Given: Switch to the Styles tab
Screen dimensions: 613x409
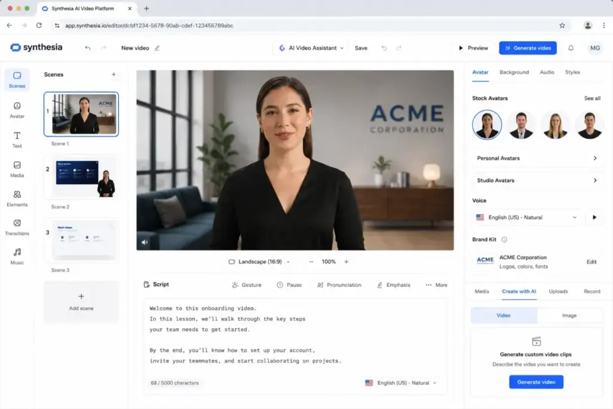Looking at the screenshot, I should (572, 72).
